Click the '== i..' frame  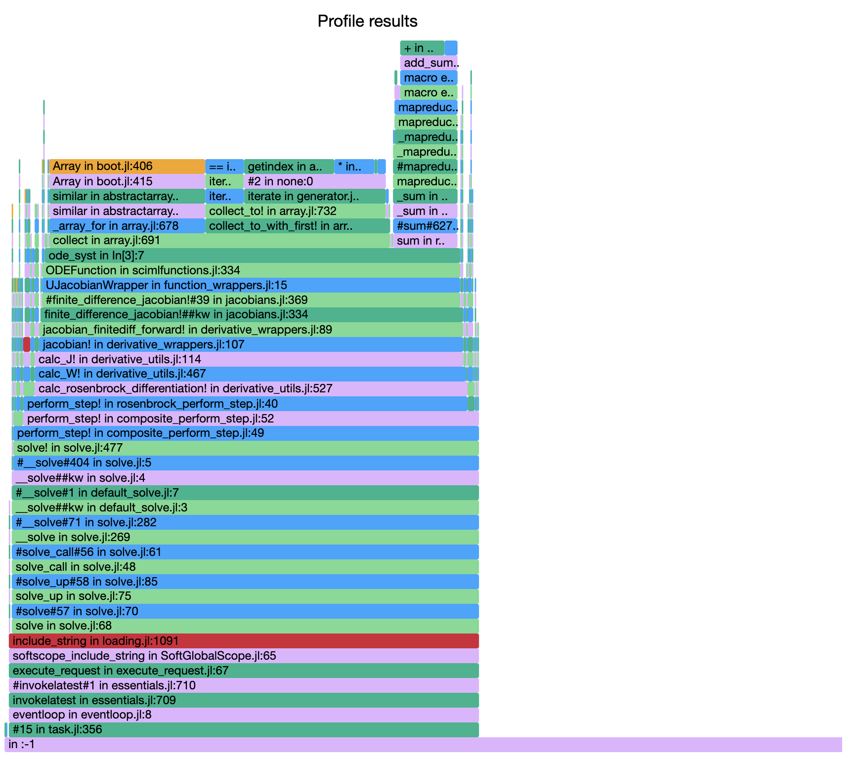224,167
